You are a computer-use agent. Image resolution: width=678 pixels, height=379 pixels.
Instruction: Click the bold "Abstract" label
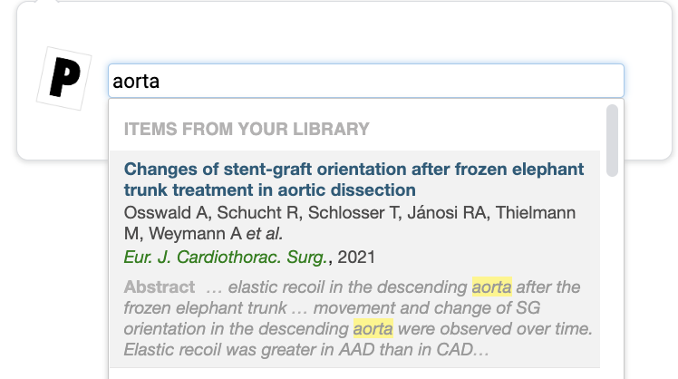pos(160,287)
